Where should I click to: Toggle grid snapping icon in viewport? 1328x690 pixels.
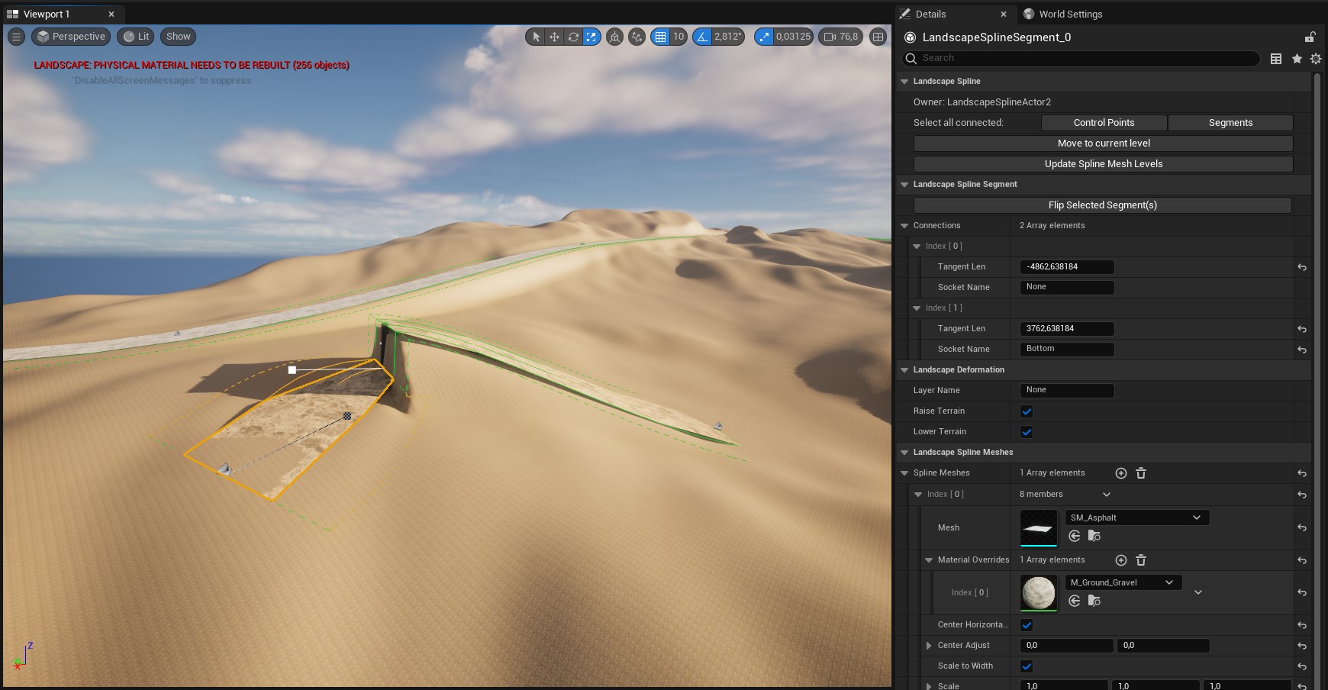(x=660, y=37)
